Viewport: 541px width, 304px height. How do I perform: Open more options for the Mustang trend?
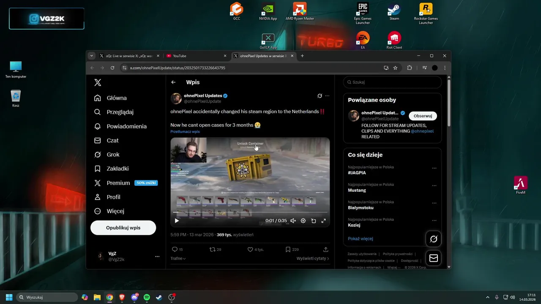click(434, 185)
